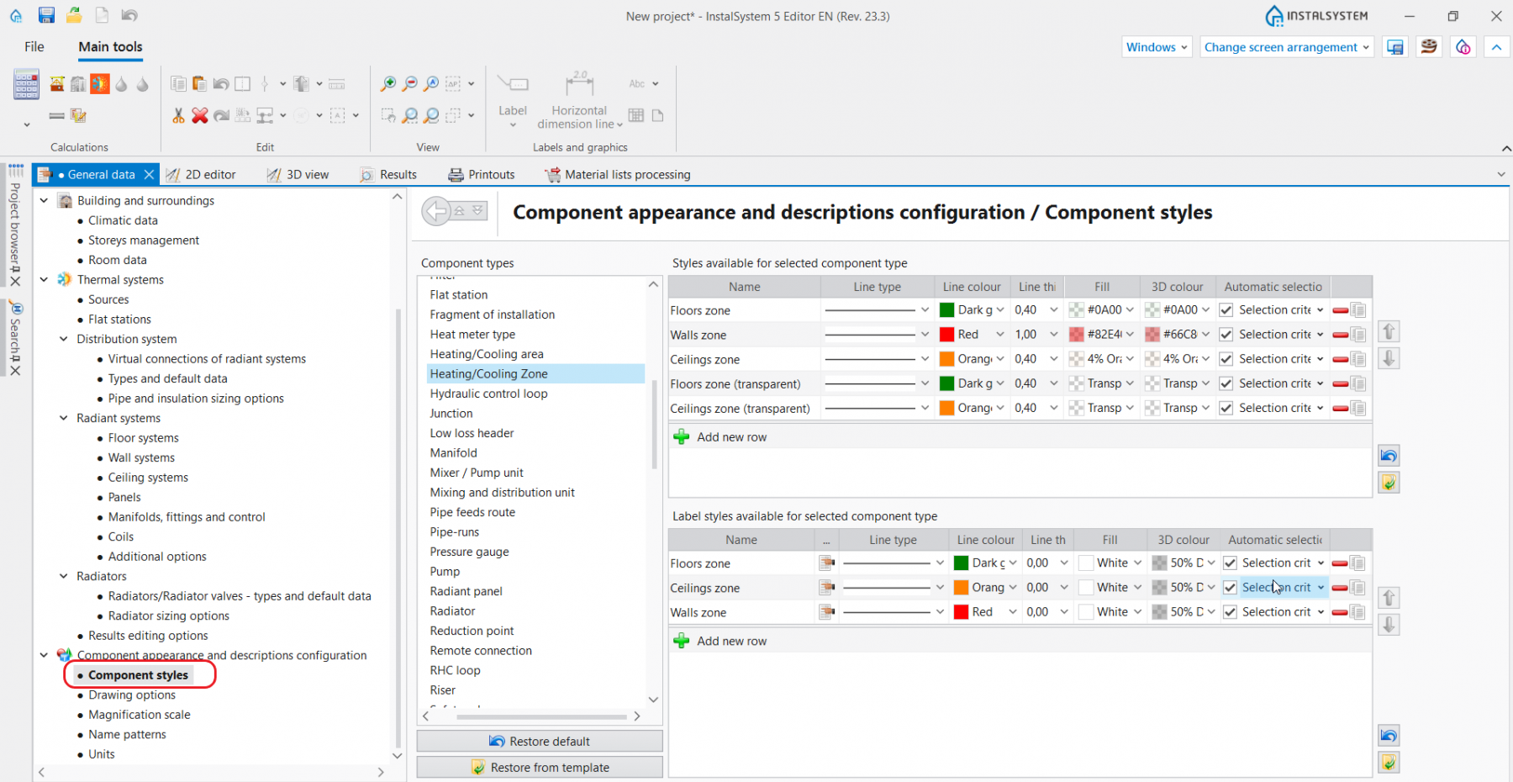Open the screen arrangement icon near Change screen arrangement
The image size is (1513, 782).
1394,47
